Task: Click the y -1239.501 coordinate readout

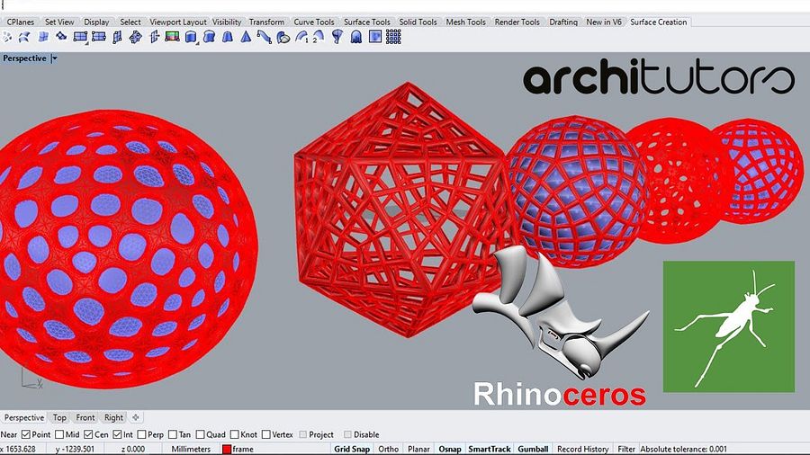Action: click(75, 449)
